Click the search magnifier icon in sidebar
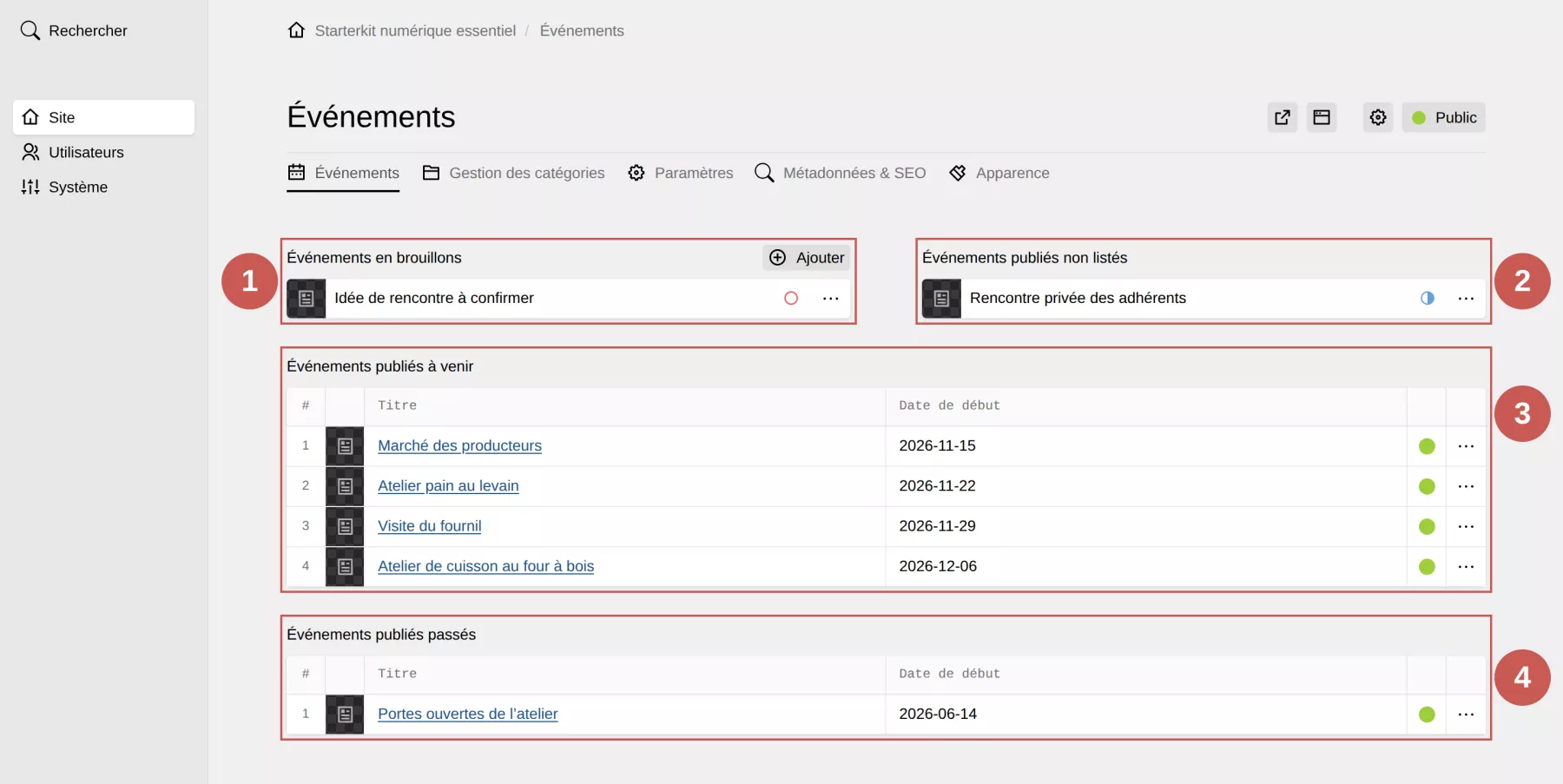 (30, 30)
